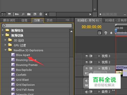Toggle timeline Snap icon

tap(100, 33)
